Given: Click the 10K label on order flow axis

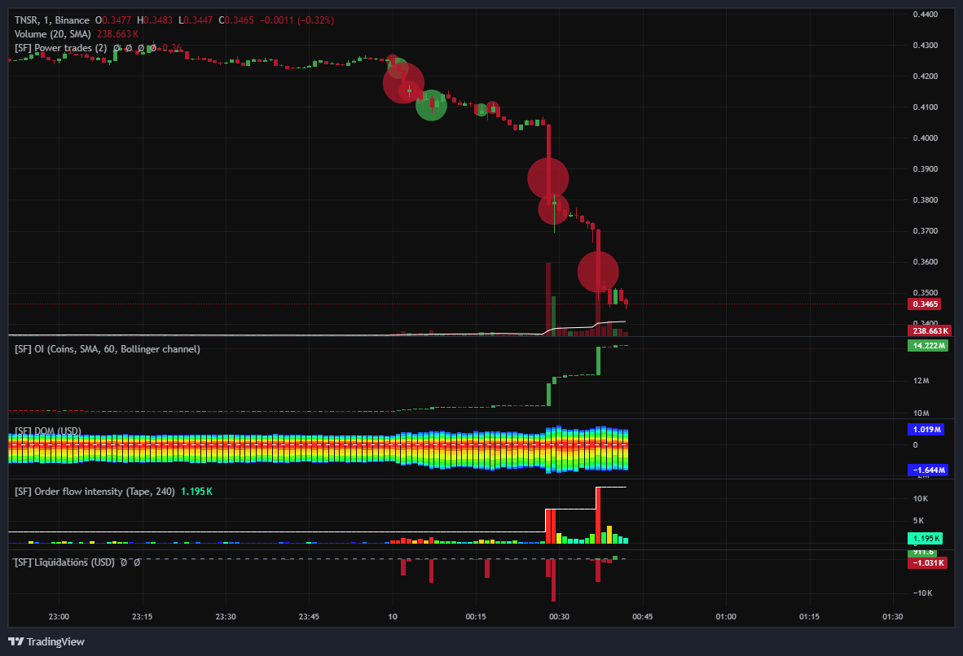Looking at the screenshot, I should point(921,498).
